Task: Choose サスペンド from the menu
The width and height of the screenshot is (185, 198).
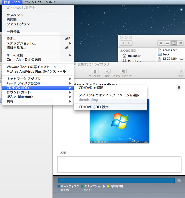Action: [38, 15]
